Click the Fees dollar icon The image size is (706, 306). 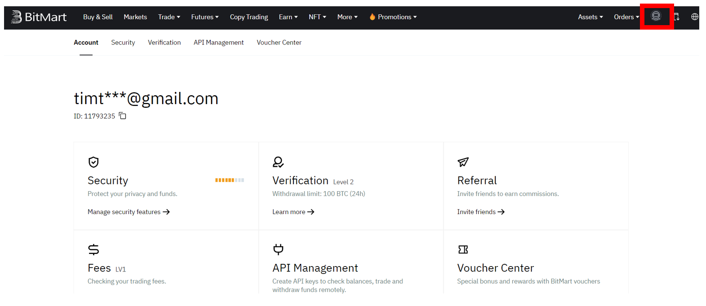click(93, 249)
